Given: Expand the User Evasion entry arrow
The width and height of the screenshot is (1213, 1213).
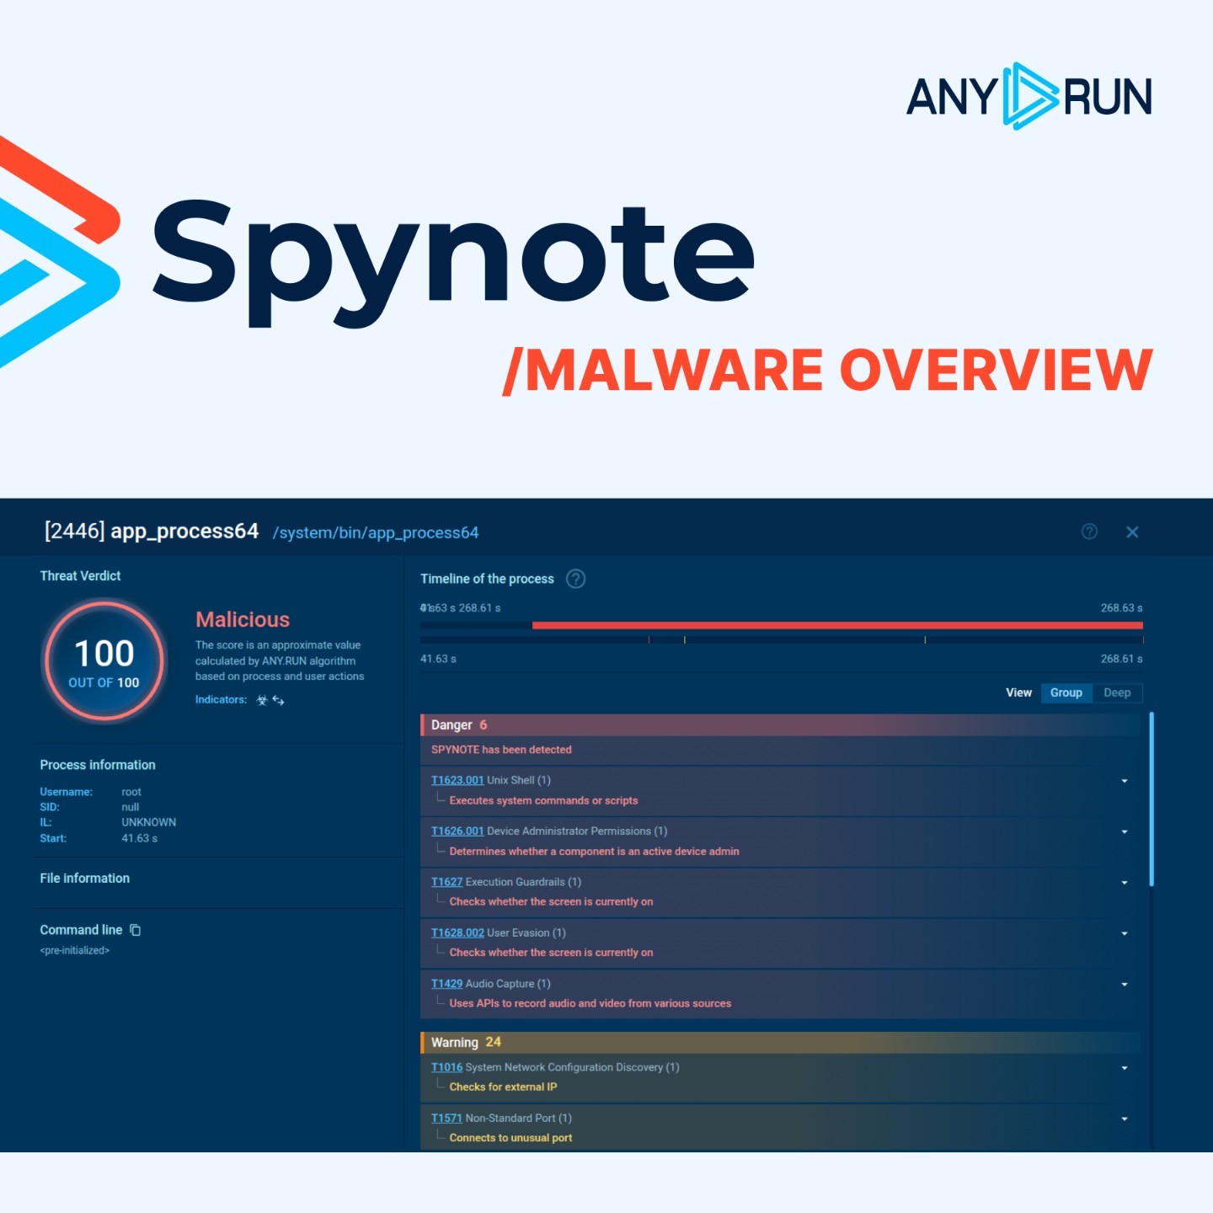Looking at the screenshot, I should coord(1125,933).
